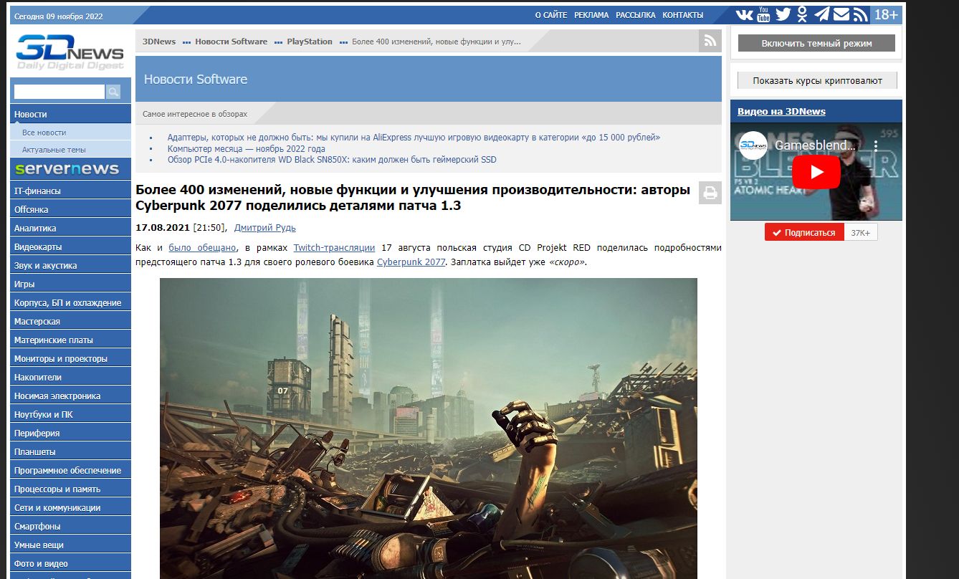Open the YouTube video options menu dots

click(875, 145)
